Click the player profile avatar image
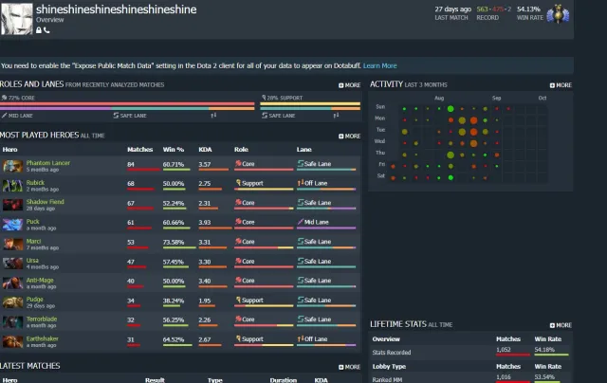This screenshot has height=383, width=607. pyautogui.click(x=17, y=19)
